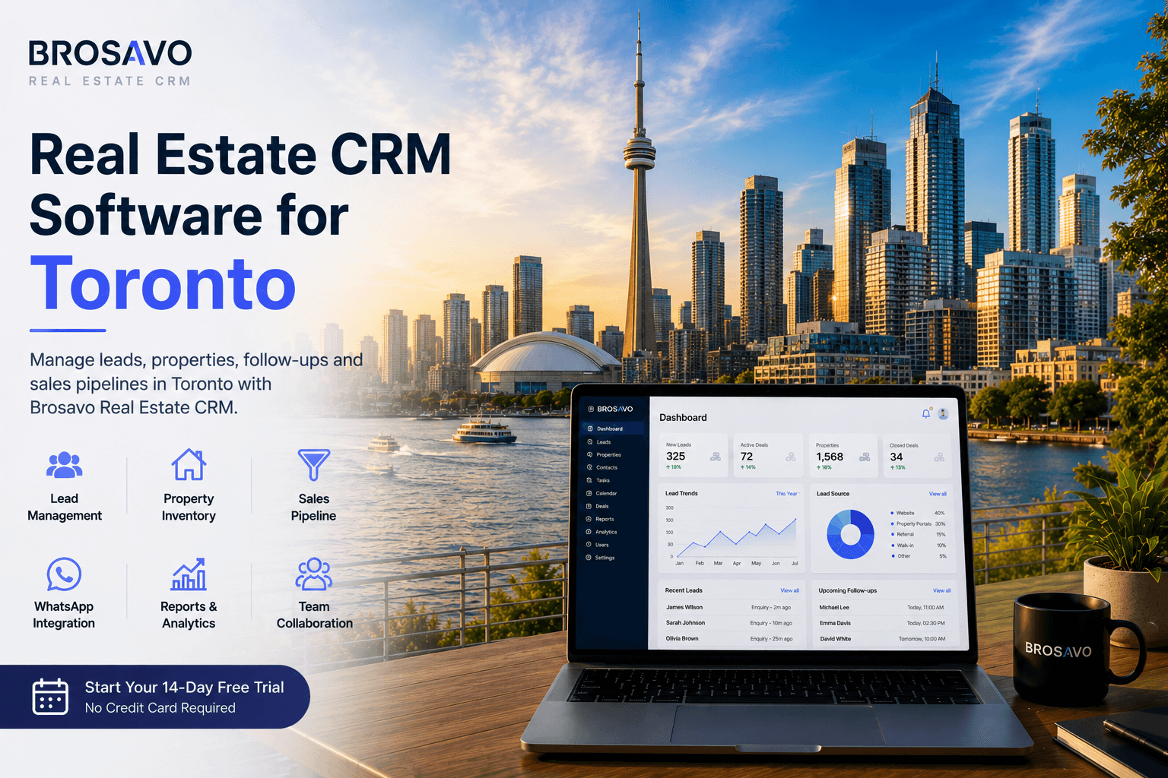This screenshot has height=778, width=1168.
Task: Click the Lead Source donut chart
Action: 850,534
